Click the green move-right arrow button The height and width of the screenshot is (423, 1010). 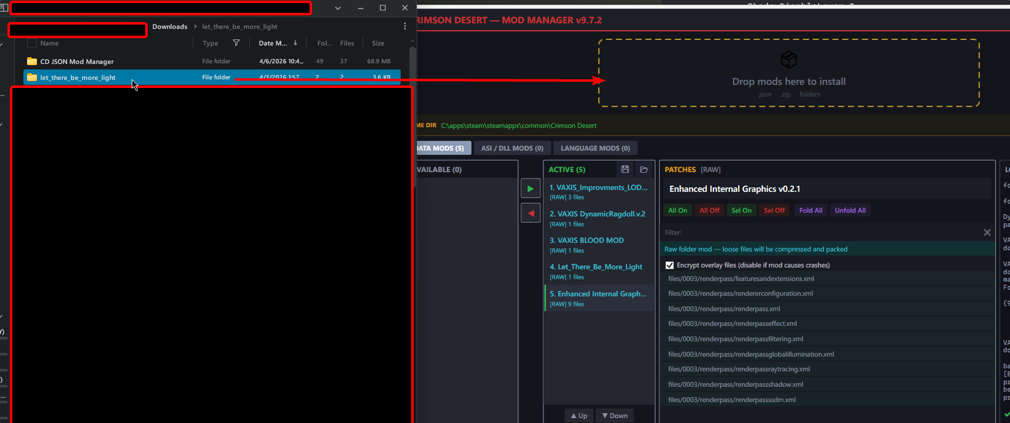(531, 189)
